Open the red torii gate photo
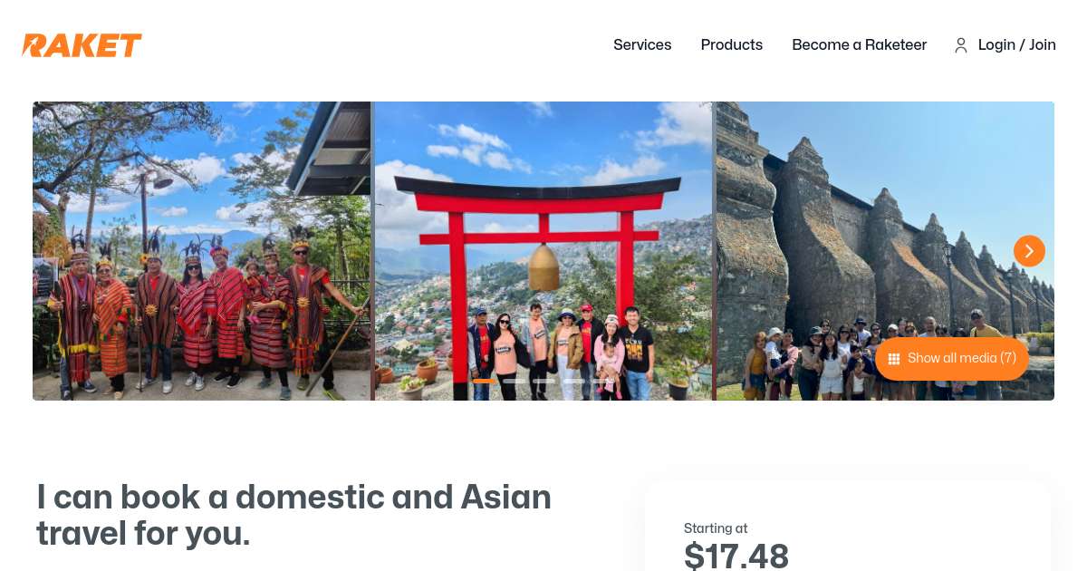 click(543, 251)
